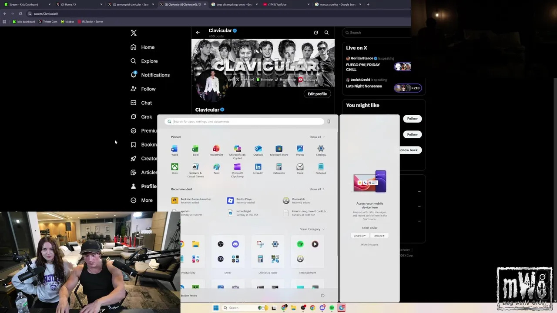The width and height of the screenshot is (557, 313).
Task: Open Rockstar Games Launcher recommendation
Action: pyautogui.click(x=191, y=200)
